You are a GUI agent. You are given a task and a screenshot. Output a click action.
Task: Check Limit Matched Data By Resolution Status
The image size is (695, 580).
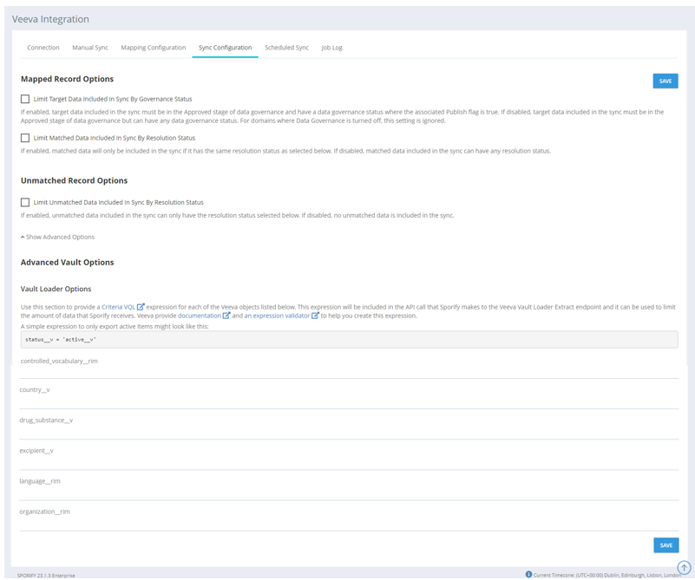(x=25, y=138)
